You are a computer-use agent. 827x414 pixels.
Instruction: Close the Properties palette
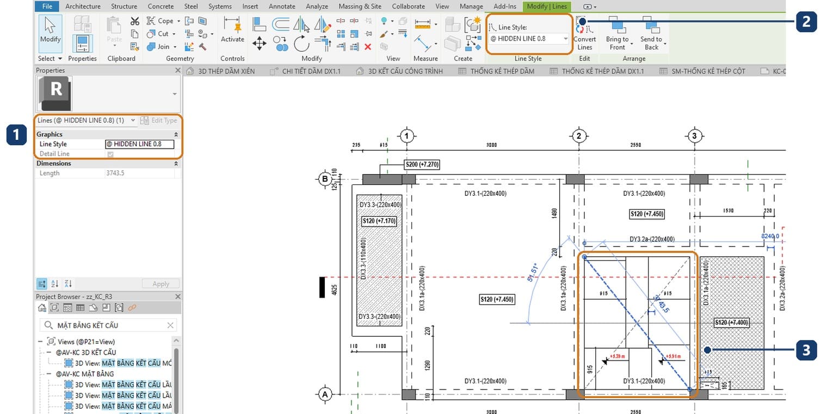177,70
